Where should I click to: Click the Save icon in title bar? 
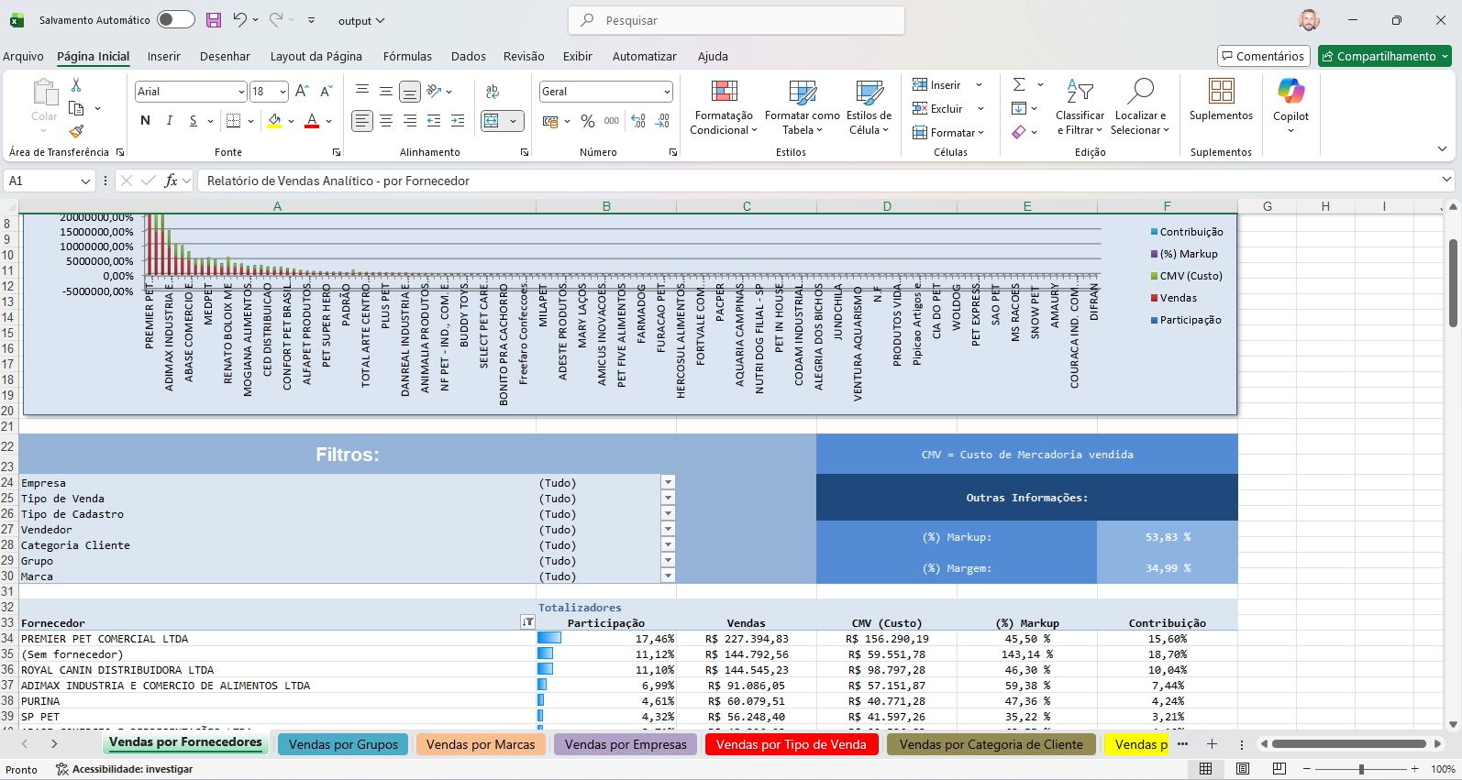click(x=213, y=20)
